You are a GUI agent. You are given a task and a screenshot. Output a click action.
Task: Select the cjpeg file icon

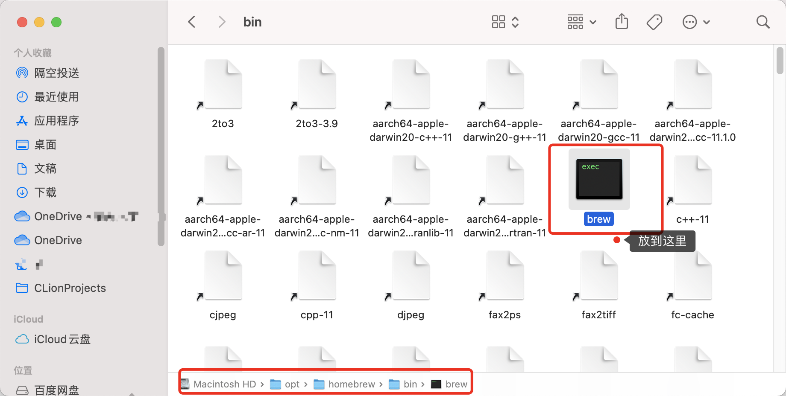tap(223, 275)
